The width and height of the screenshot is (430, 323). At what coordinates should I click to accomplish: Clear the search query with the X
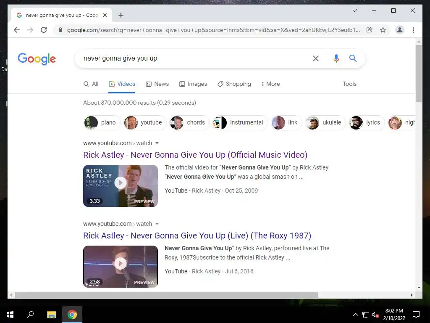point(316,58)
